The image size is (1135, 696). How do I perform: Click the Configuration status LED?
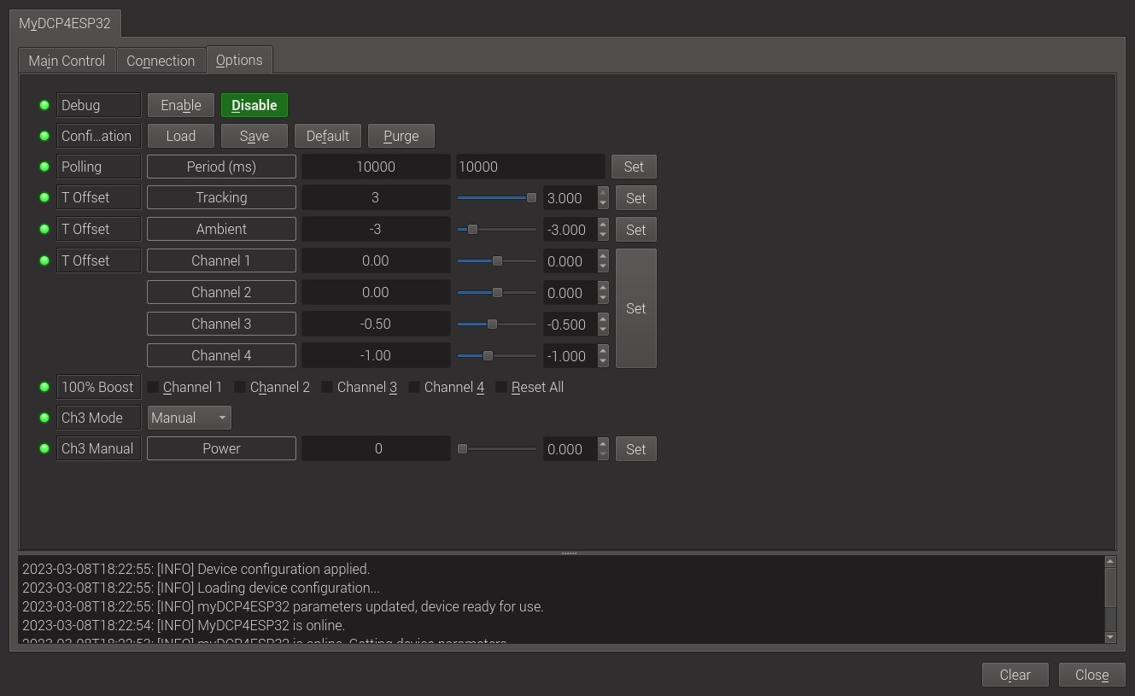point(44,136)
